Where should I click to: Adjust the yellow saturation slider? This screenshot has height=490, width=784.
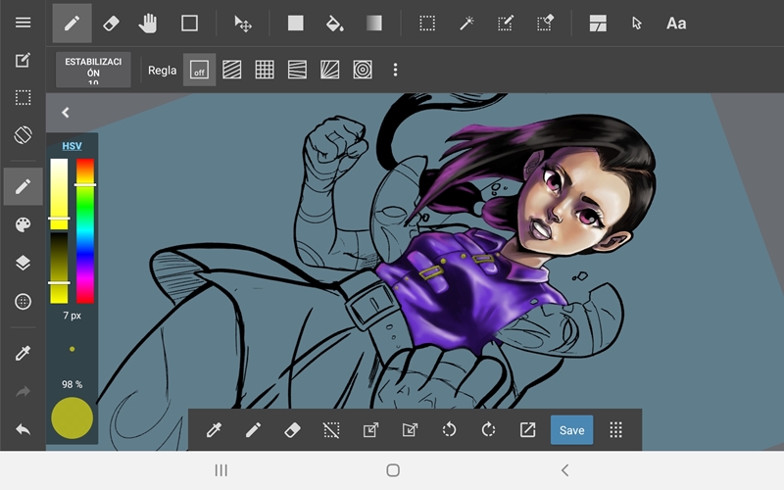(59, 194)
